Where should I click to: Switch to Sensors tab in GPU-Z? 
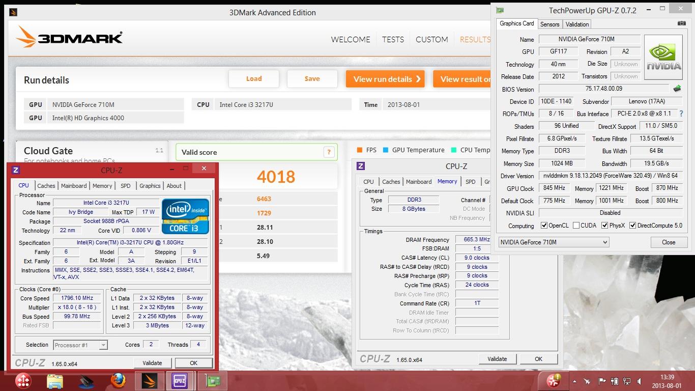pyautogui.click(x=549, y=24)
